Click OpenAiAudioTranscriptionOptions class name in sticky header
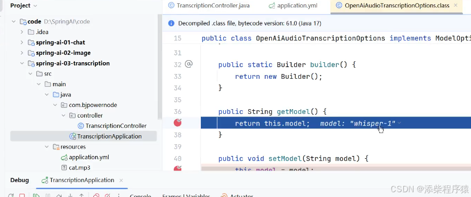 click(321, 38)
